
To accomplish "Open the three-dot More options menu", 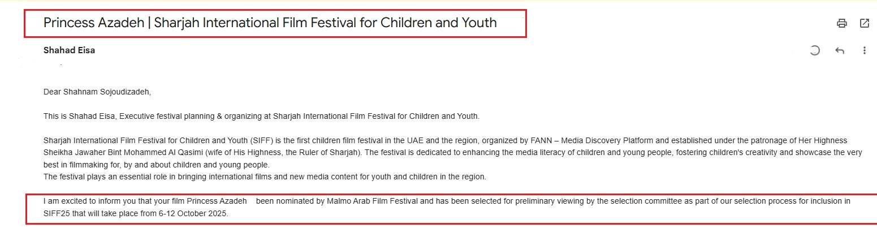I will pos(865,50).
